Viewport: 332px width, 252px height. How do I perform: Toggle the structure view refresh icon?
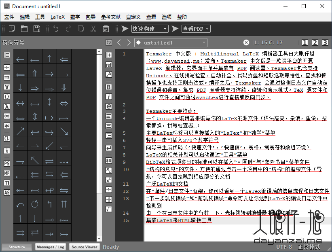coord(109,42)
